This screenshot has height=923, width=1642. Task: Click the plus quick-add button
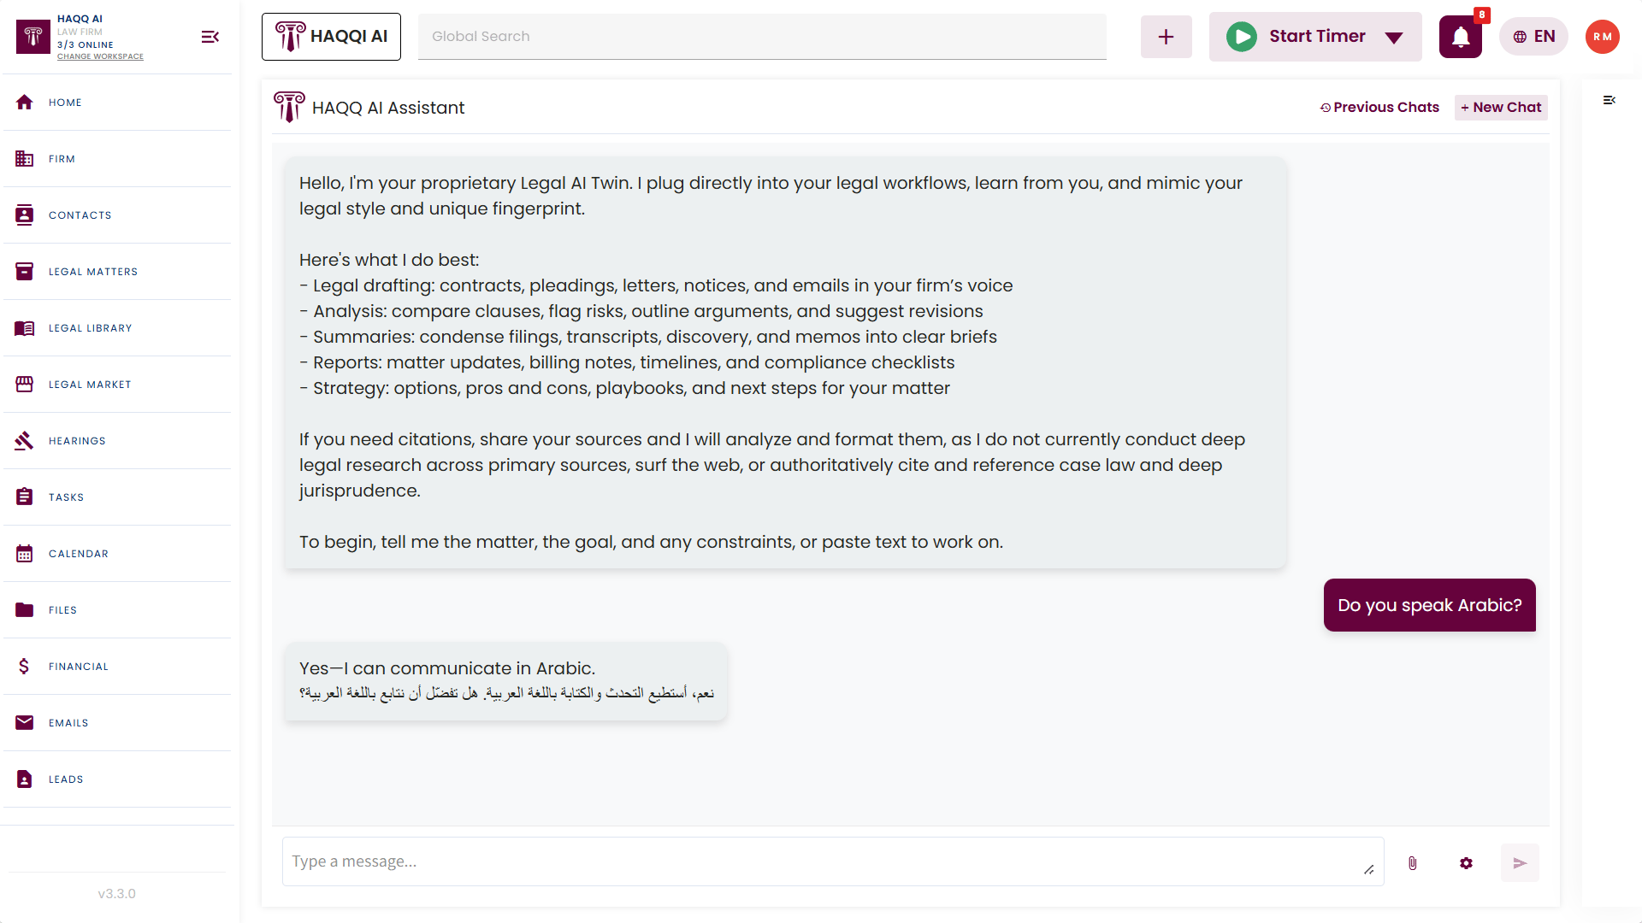click(x=1166, y=37)
